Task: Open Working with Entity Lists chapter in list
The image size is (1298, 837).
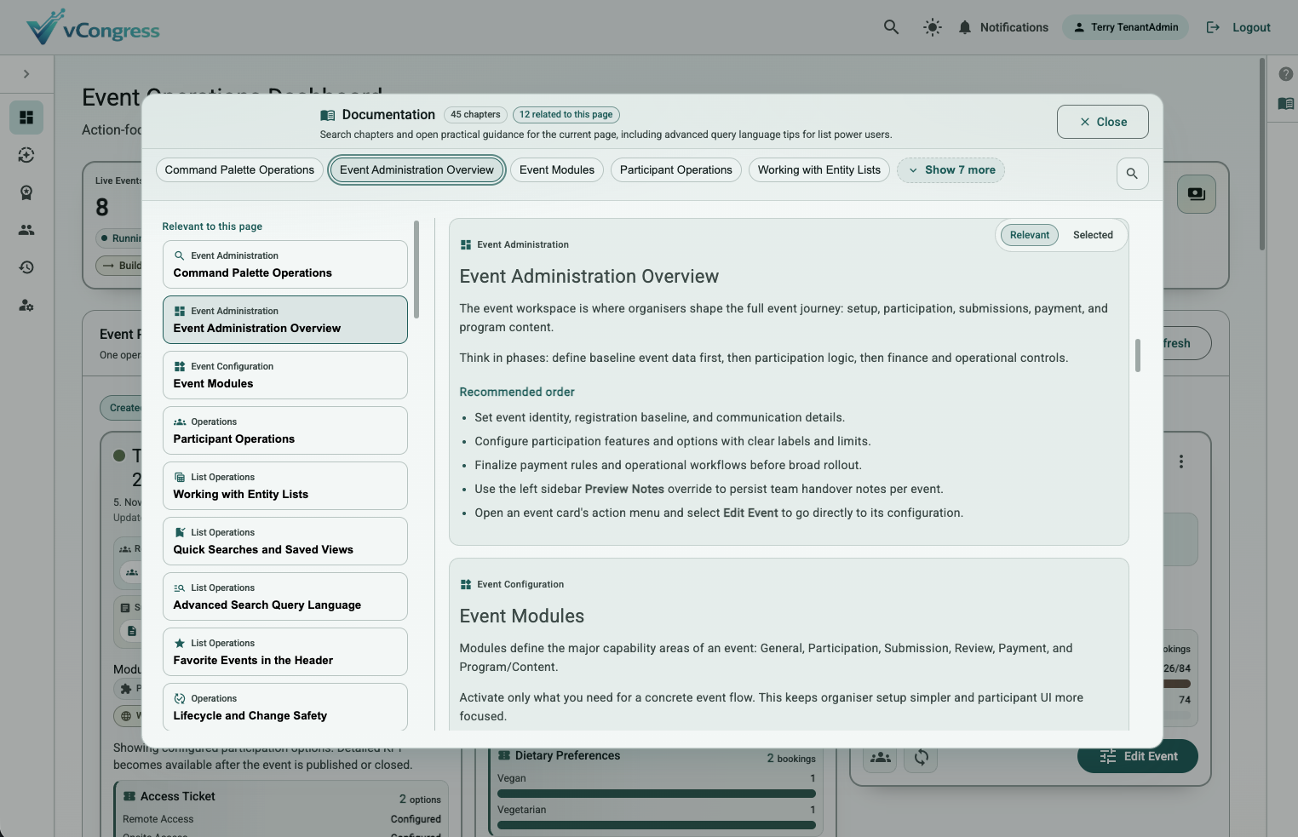Action: (x=284, y=486)
